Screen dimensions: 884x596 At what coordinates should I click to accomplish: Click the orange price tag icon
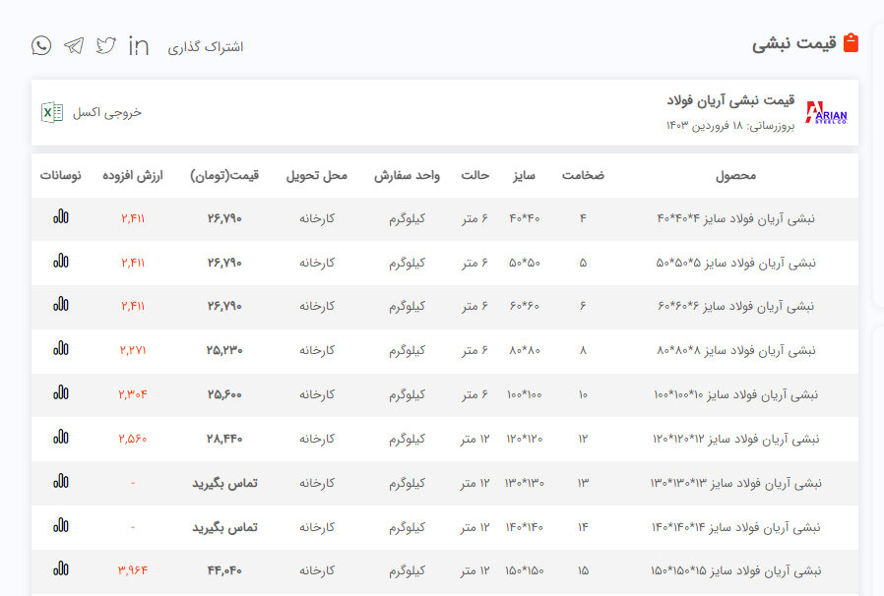[x=852, y=43]
